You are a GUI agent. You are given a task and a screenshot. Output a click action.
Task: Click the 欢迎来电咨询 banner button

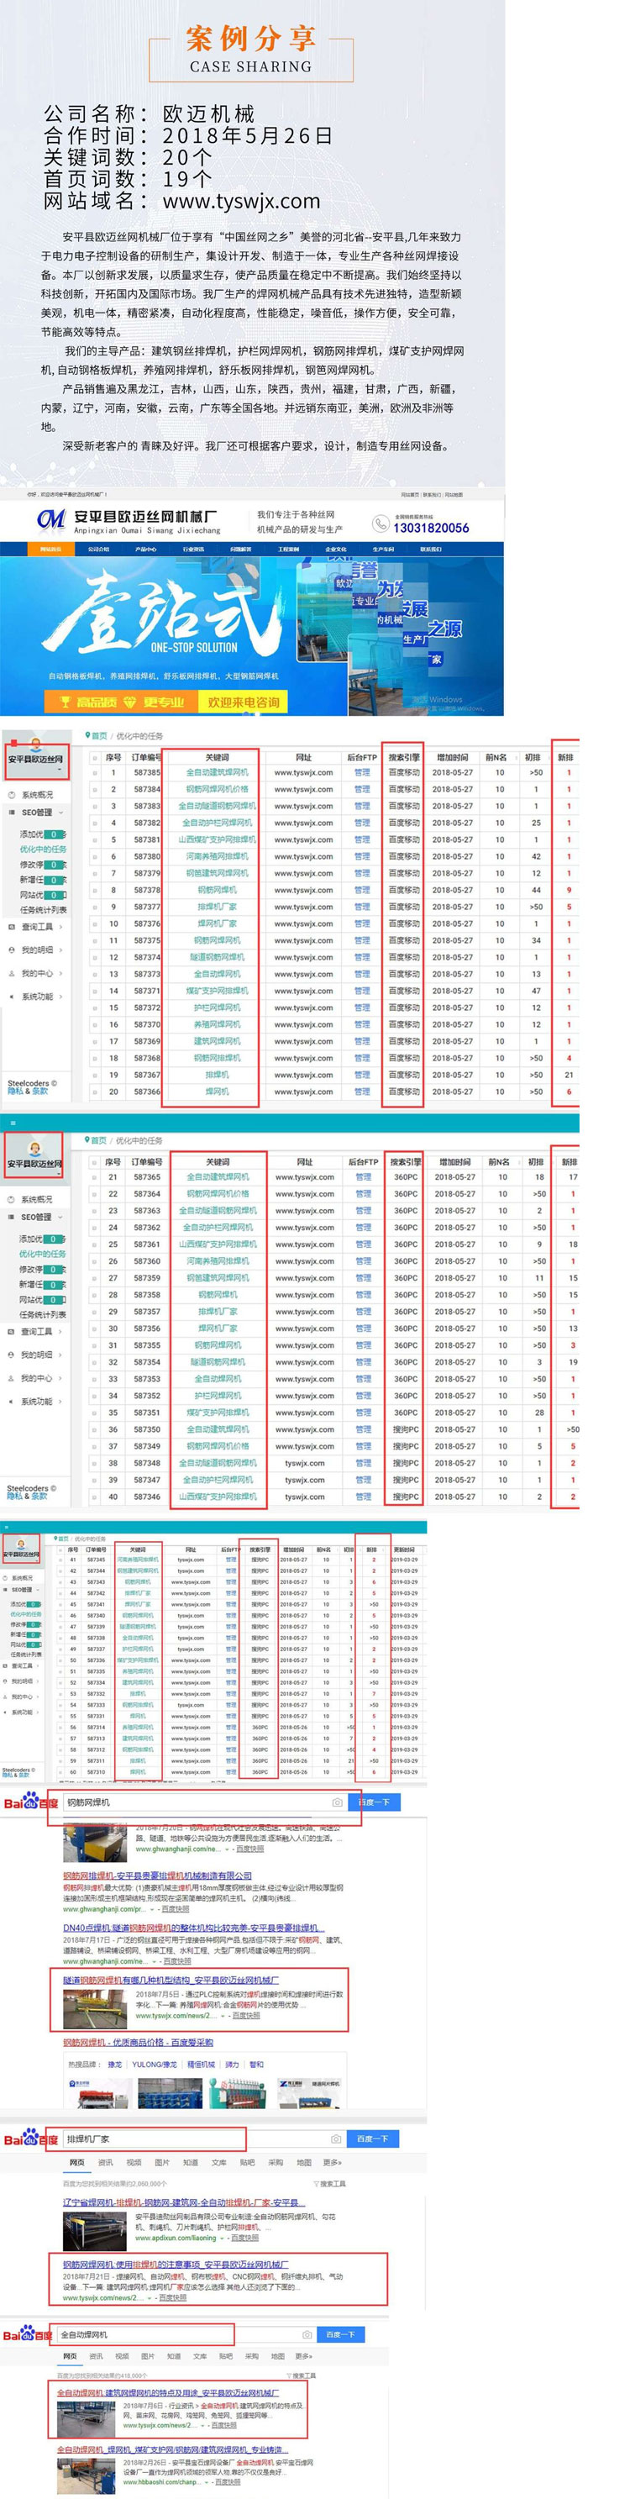244,702
